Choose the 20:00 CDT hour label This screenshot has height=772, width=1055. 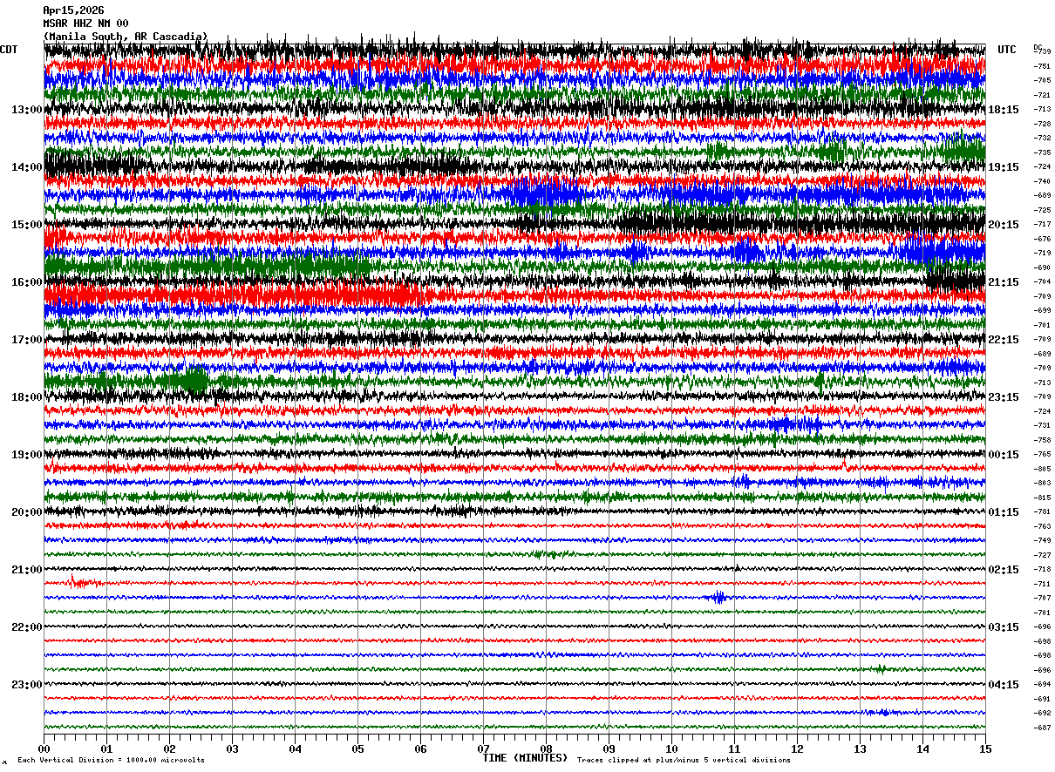(27, 512)
